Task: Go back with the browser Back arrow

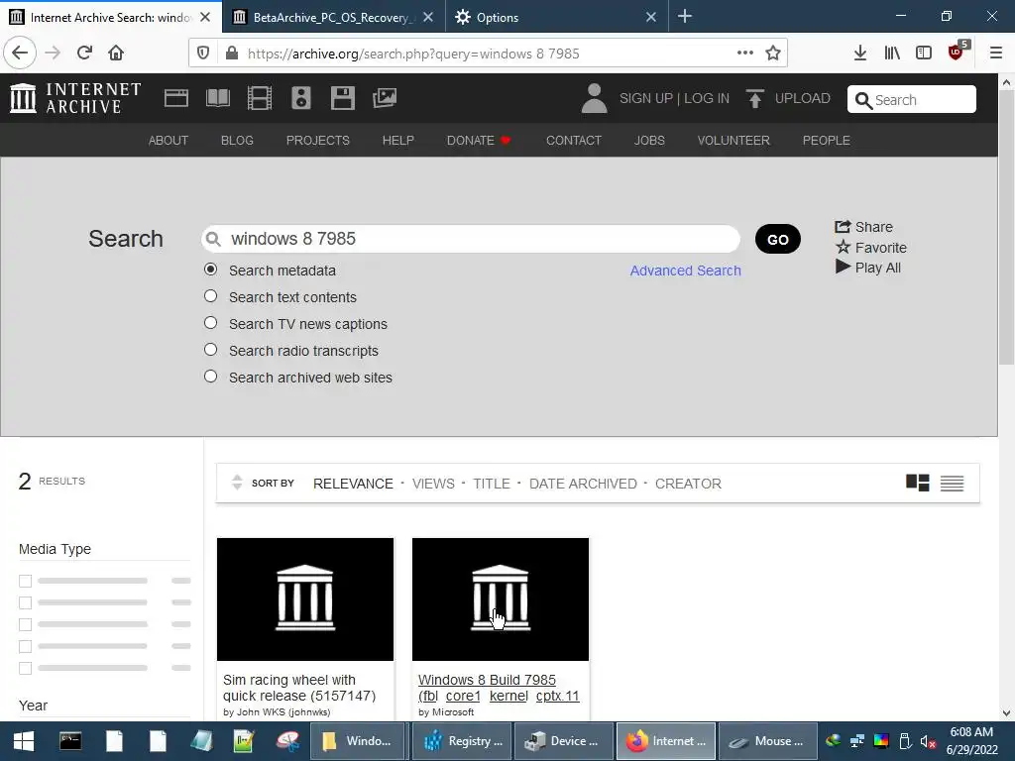Action: (x=20, y=54)
